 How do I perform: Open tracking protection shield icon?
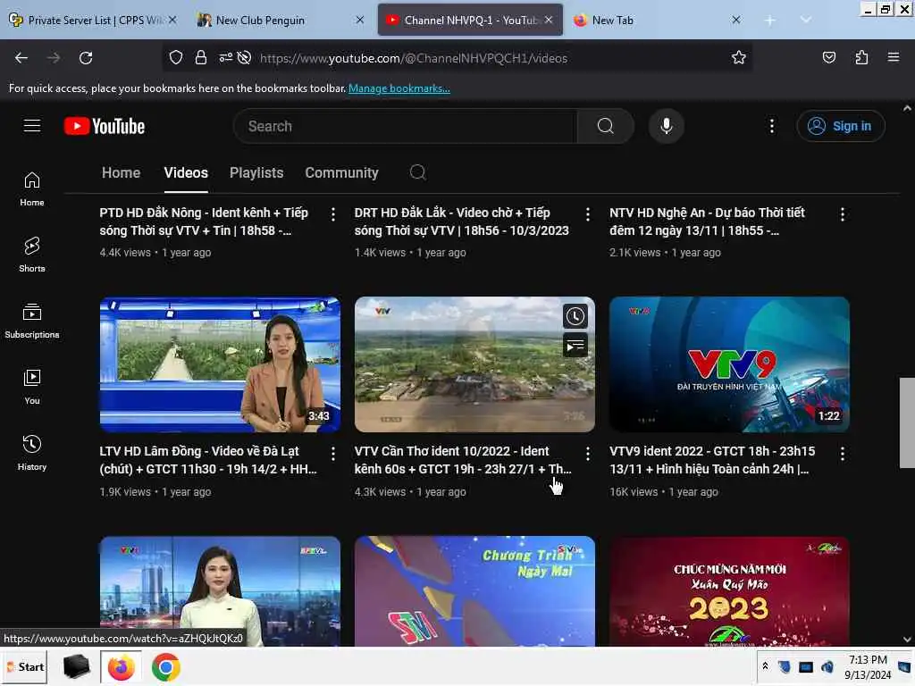(176, 57)
